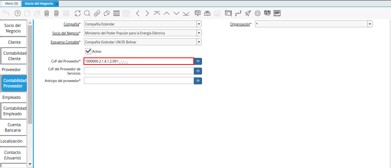Click the Anticipo del proveedor input field
Viewport: 391px width, 168px height.
139,81
